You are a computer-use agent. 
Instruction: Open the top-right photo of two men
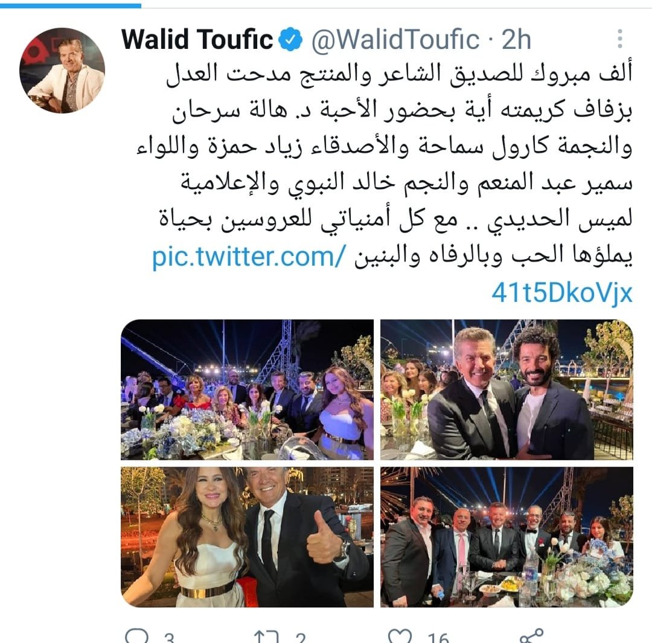(507, 389)
